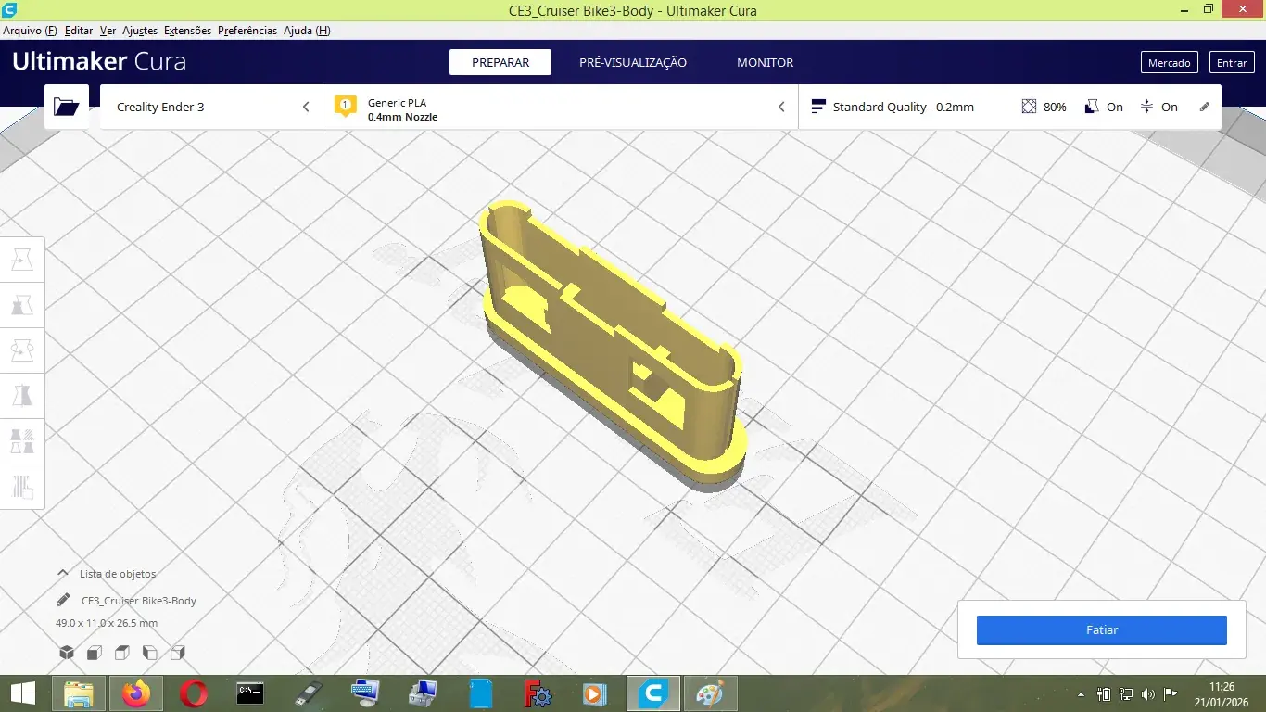This screenshot has width=1266, height=712.
Task: Click the Entrar sign-in button
Action: point(1231,63)
